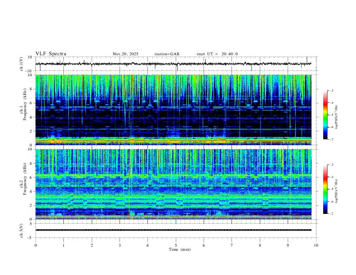Click the ch.3 flat signal trace
Screen dimensions: 356x275
tap(174, 230)
